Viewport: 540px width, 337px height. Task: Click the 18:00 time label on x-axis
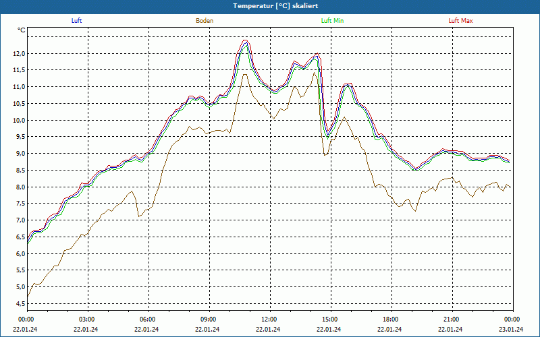[x=391, y=319]
